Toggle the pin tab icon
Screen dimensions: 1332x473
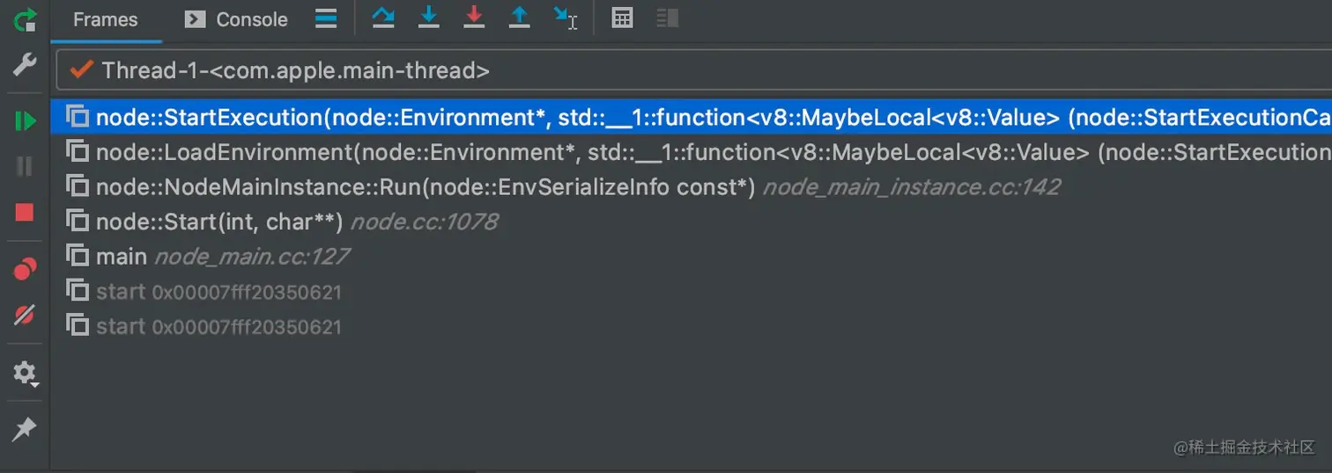(x=25, y=430)
